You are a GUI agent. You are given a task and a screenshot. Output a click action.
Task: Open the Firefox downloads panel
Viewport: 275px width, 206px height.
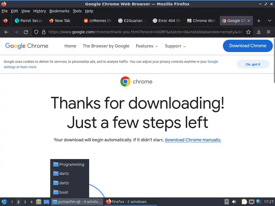click(259, 32)
